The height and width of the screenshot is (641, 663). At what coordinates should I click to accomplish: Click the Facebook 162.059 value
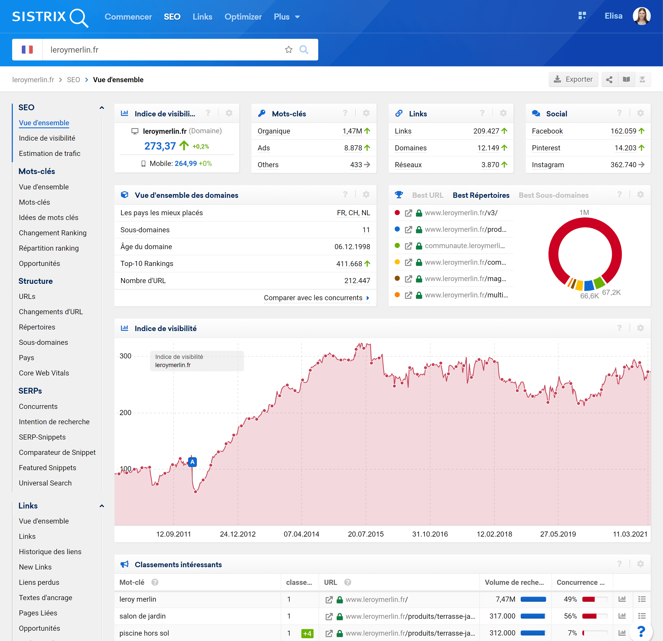pos(623,131)
